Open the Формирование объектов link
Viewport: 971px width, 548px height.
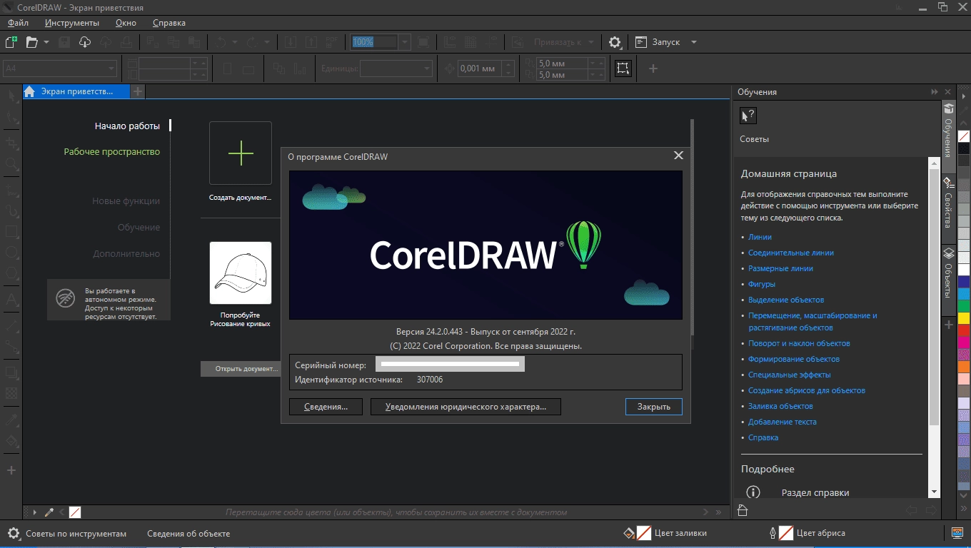coord(794,359)
